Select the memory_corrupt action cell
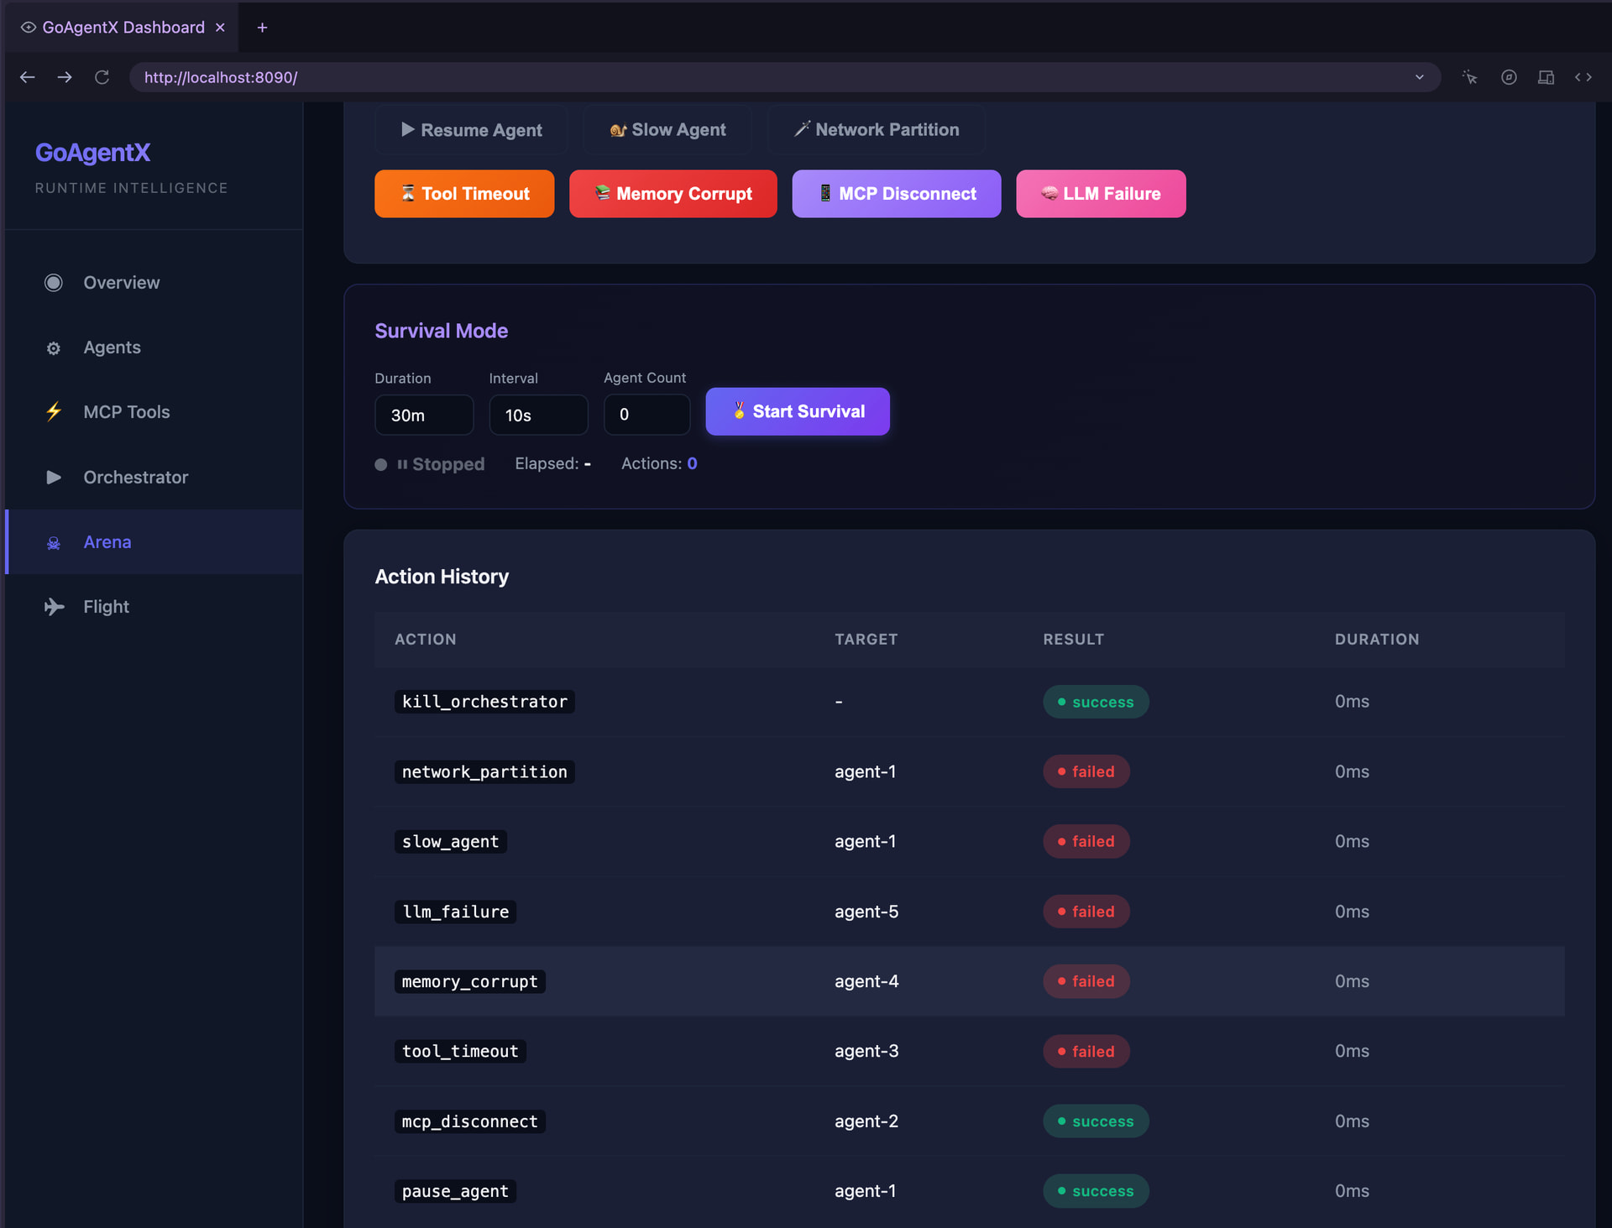The width and height of the screenshot is (1612, 1228). pos(469,981)
